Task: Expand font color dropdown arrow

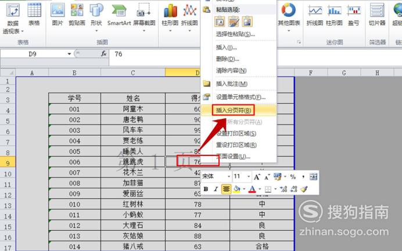Action: tap(260, 189)
